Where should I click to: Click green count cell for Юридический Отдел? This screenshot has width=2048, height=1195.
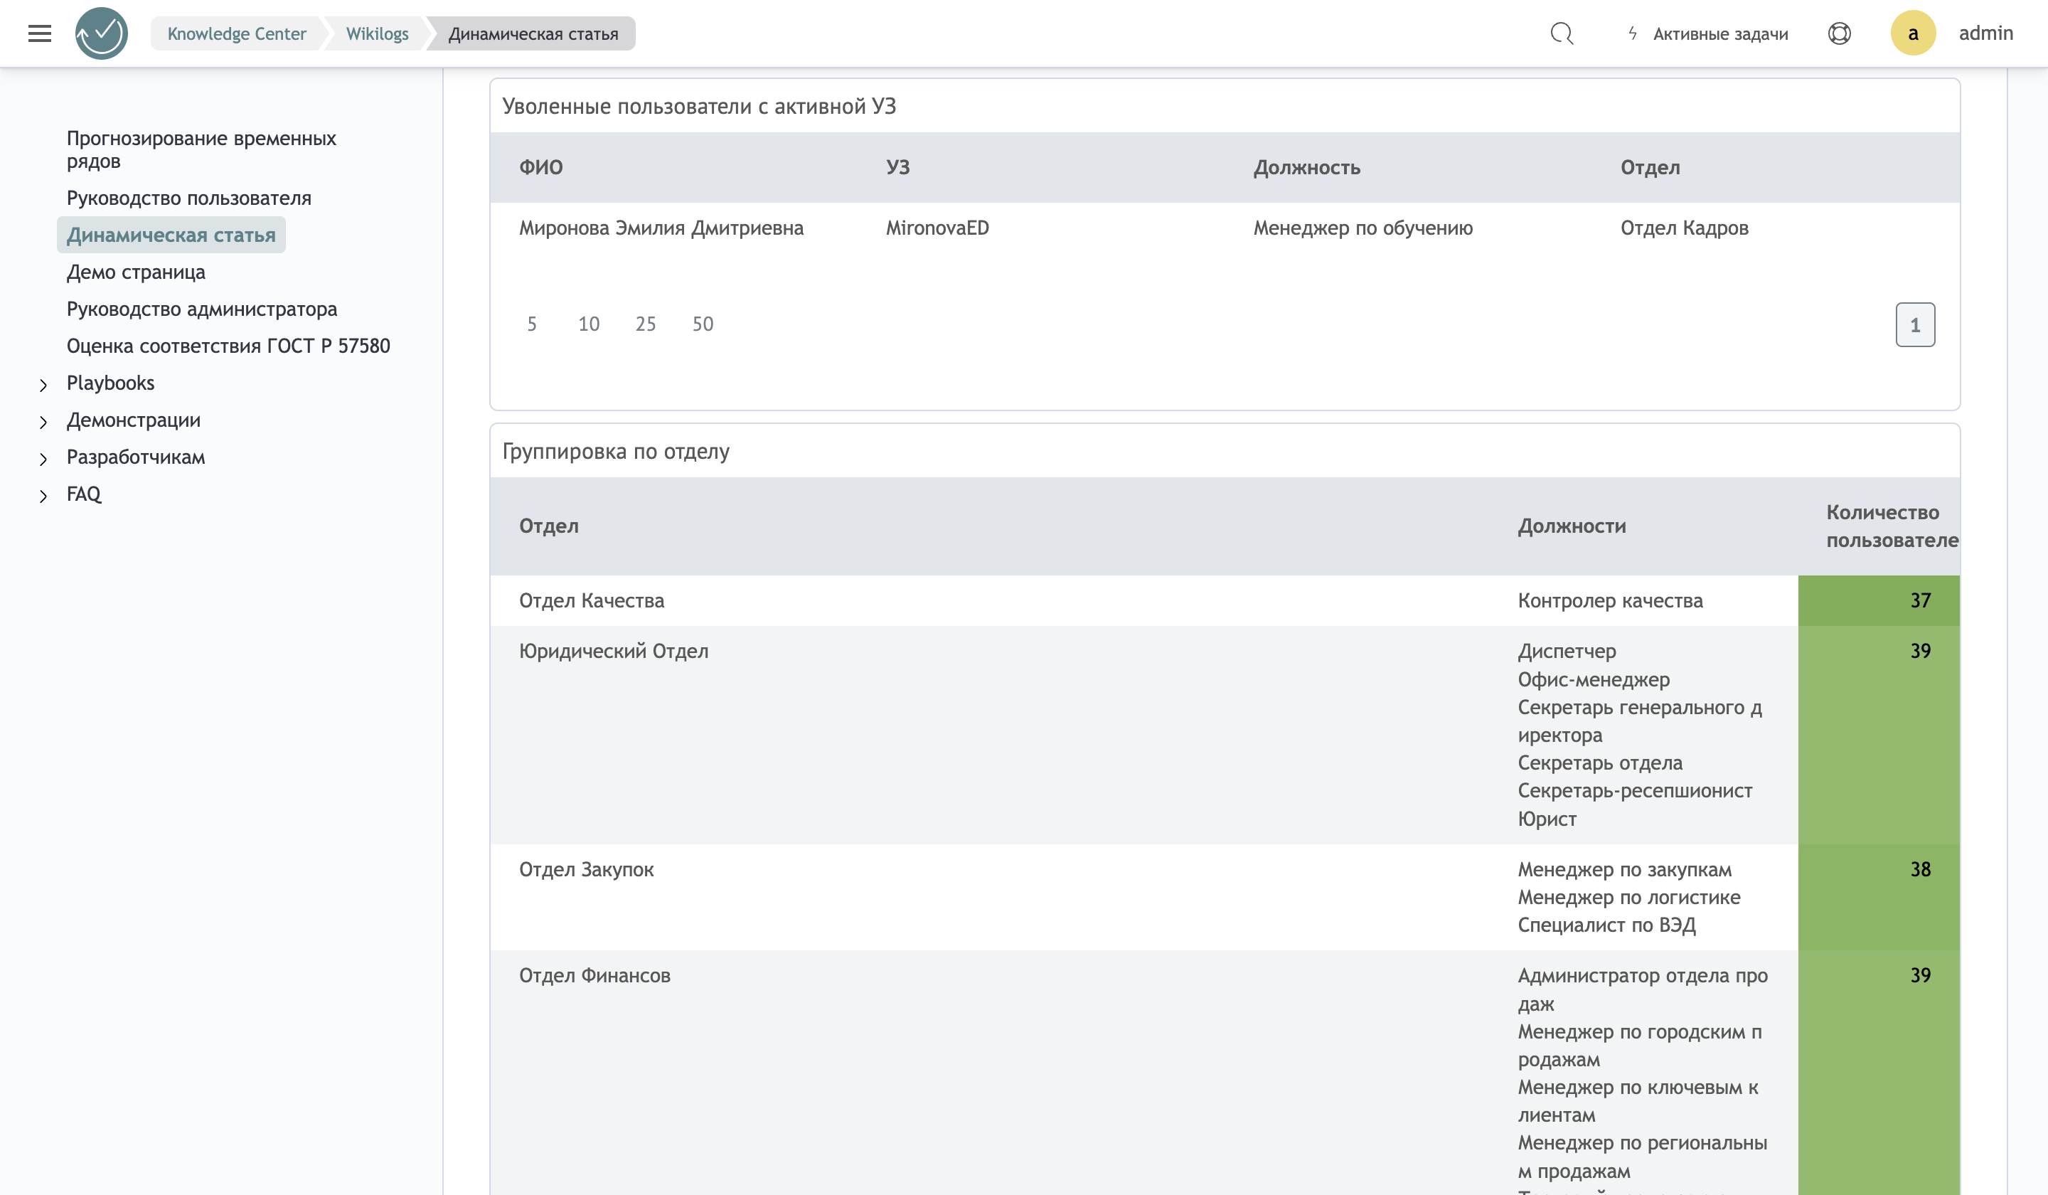(1878, 735)
